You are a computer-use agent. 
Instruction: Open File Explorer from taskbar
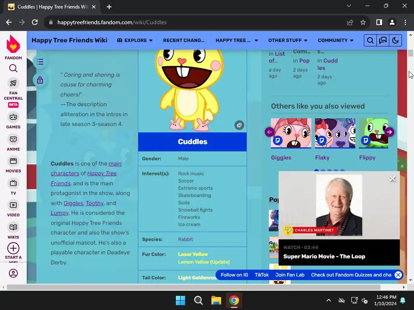point(216,300)
